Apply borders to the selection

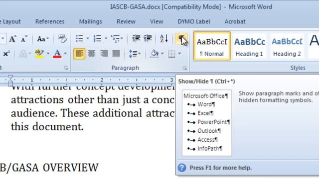click(x=171, y=54)
